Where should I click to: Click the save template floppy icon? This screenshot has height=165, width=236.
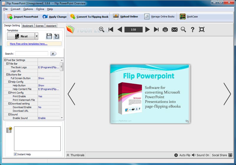coord(49,36)
